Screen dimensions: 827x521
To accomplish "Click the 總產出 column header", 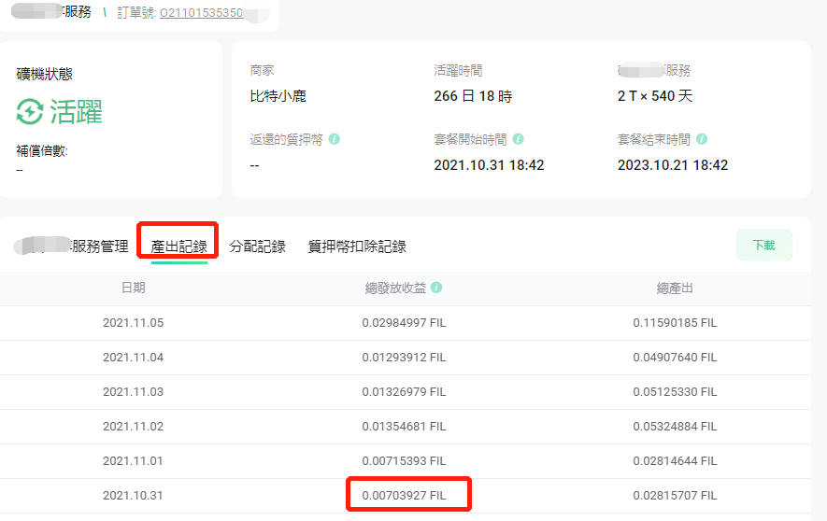I will click(x=675, y=288).
